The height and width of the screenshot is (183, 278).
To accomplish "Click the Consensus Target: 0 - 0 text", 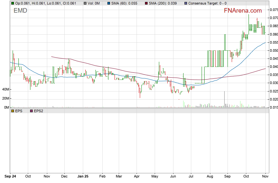I will [x=207, y=3].
